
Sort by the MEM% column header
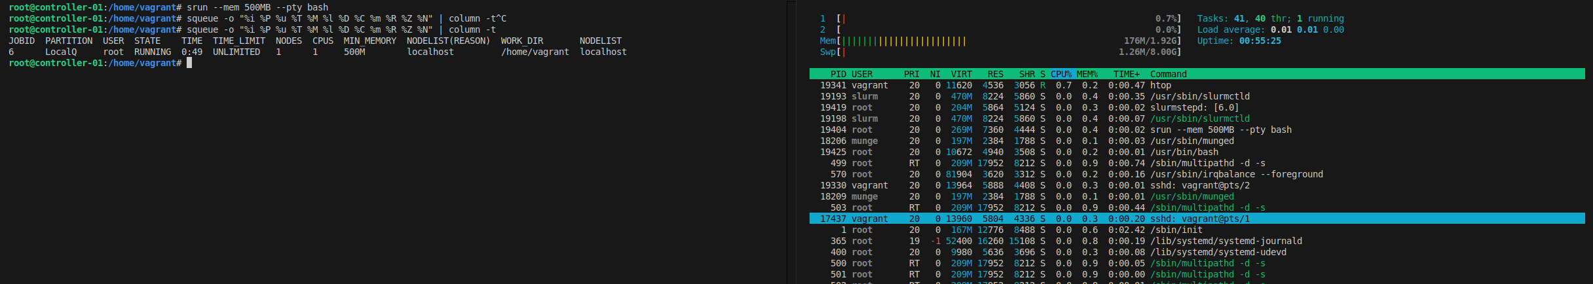click(1087, 74)
